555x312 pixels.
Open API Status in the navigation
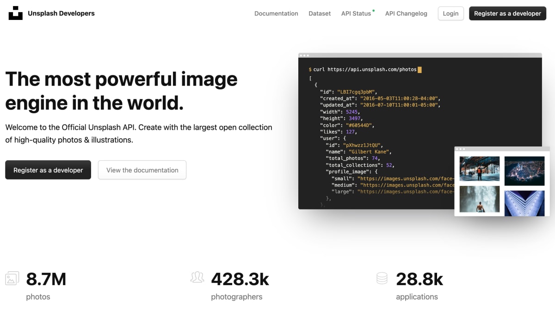[356, 13]
